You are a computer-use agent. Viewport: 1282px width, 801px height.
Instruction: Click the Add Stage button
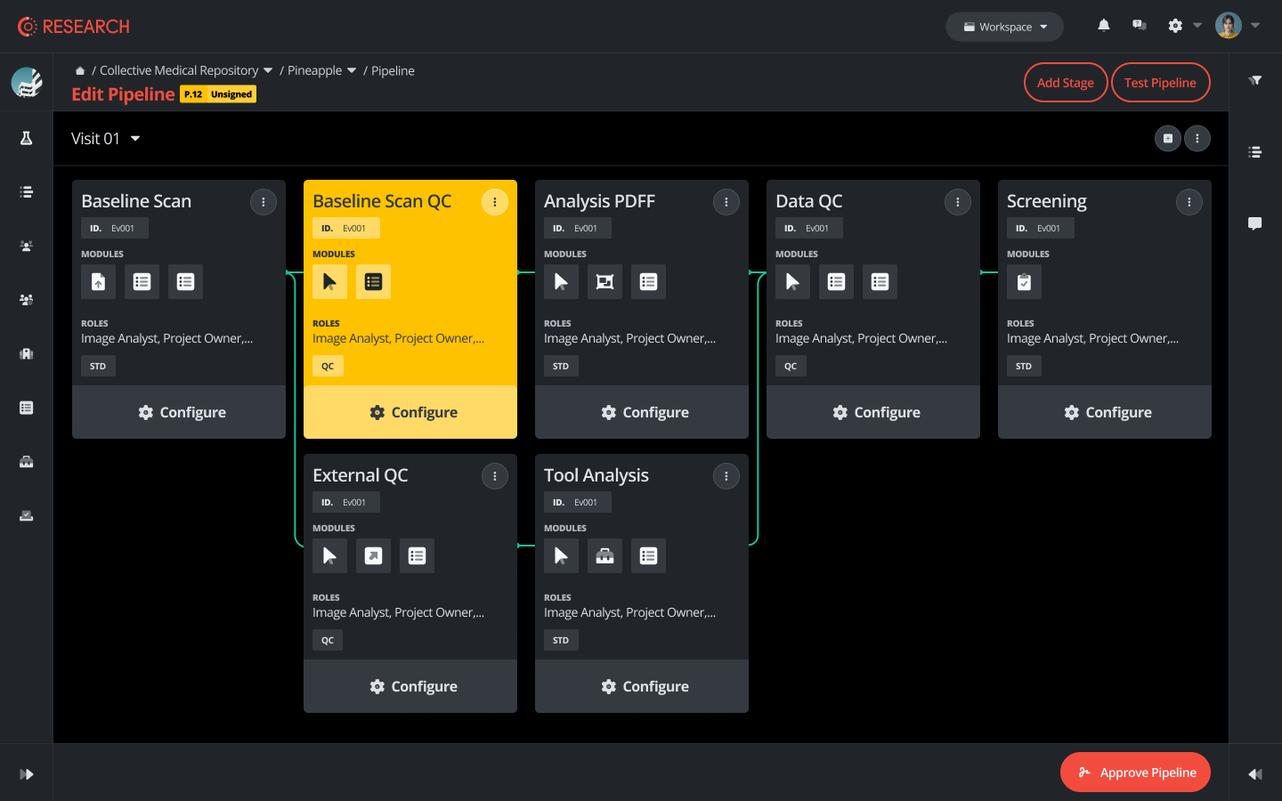coord(1065,83)
